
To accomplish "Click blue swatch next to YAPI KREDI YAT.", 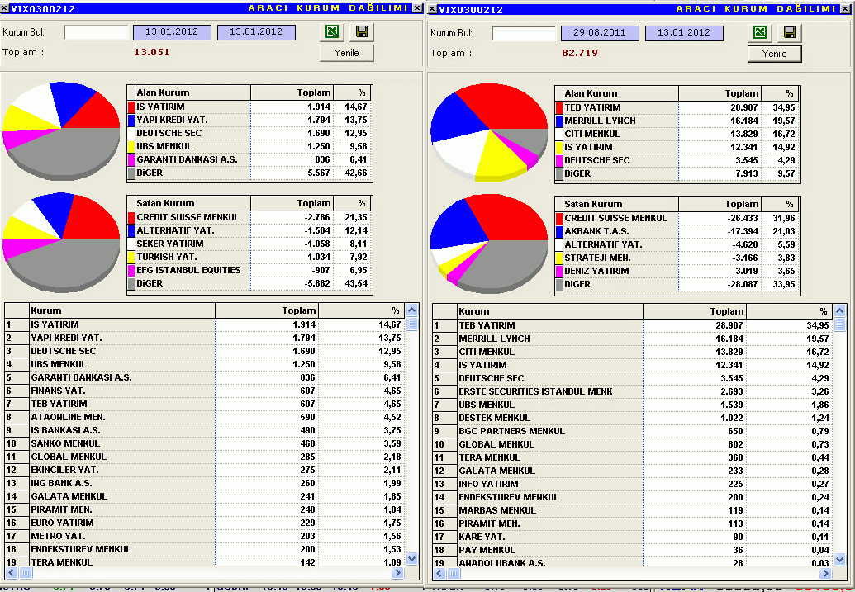I will point(131,121).
